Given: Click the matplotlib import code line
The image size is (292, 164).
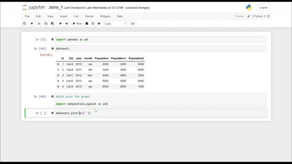Looking at the screenshot, I should [82, 104].
